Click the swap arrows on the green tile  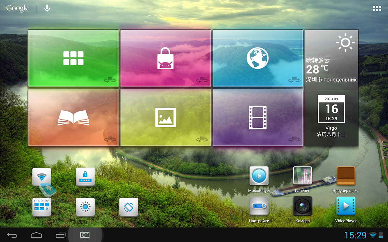110,80
